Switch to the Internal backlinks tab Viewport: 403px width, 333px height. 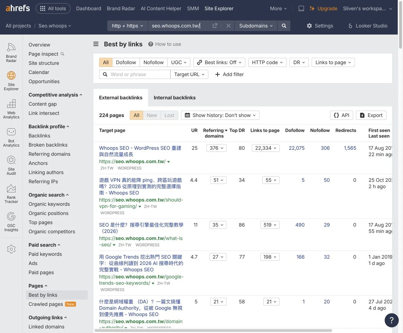(175, 98)
